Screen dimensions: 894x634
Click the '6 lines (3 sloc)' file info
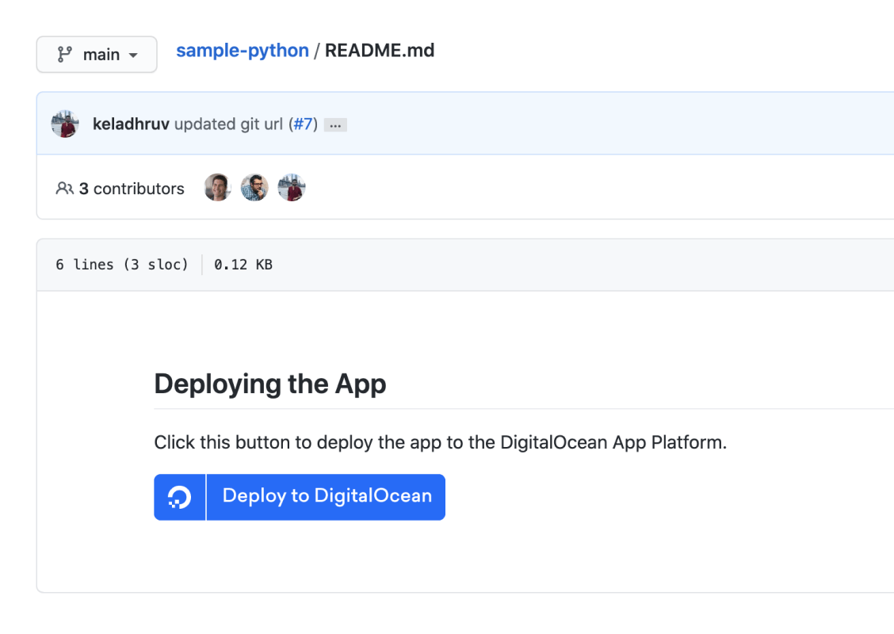tap(122, 265)
